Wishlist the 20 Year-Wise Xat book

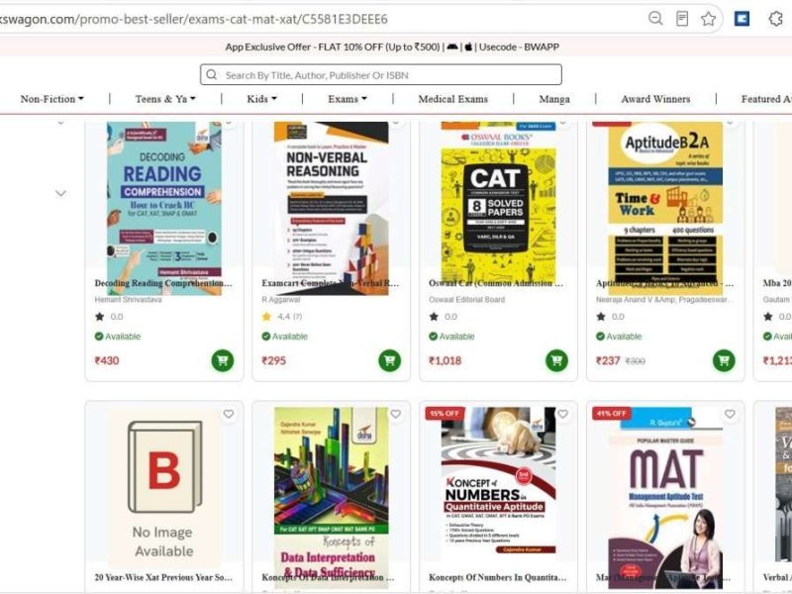pyautogui.click(x=229, y=414)
